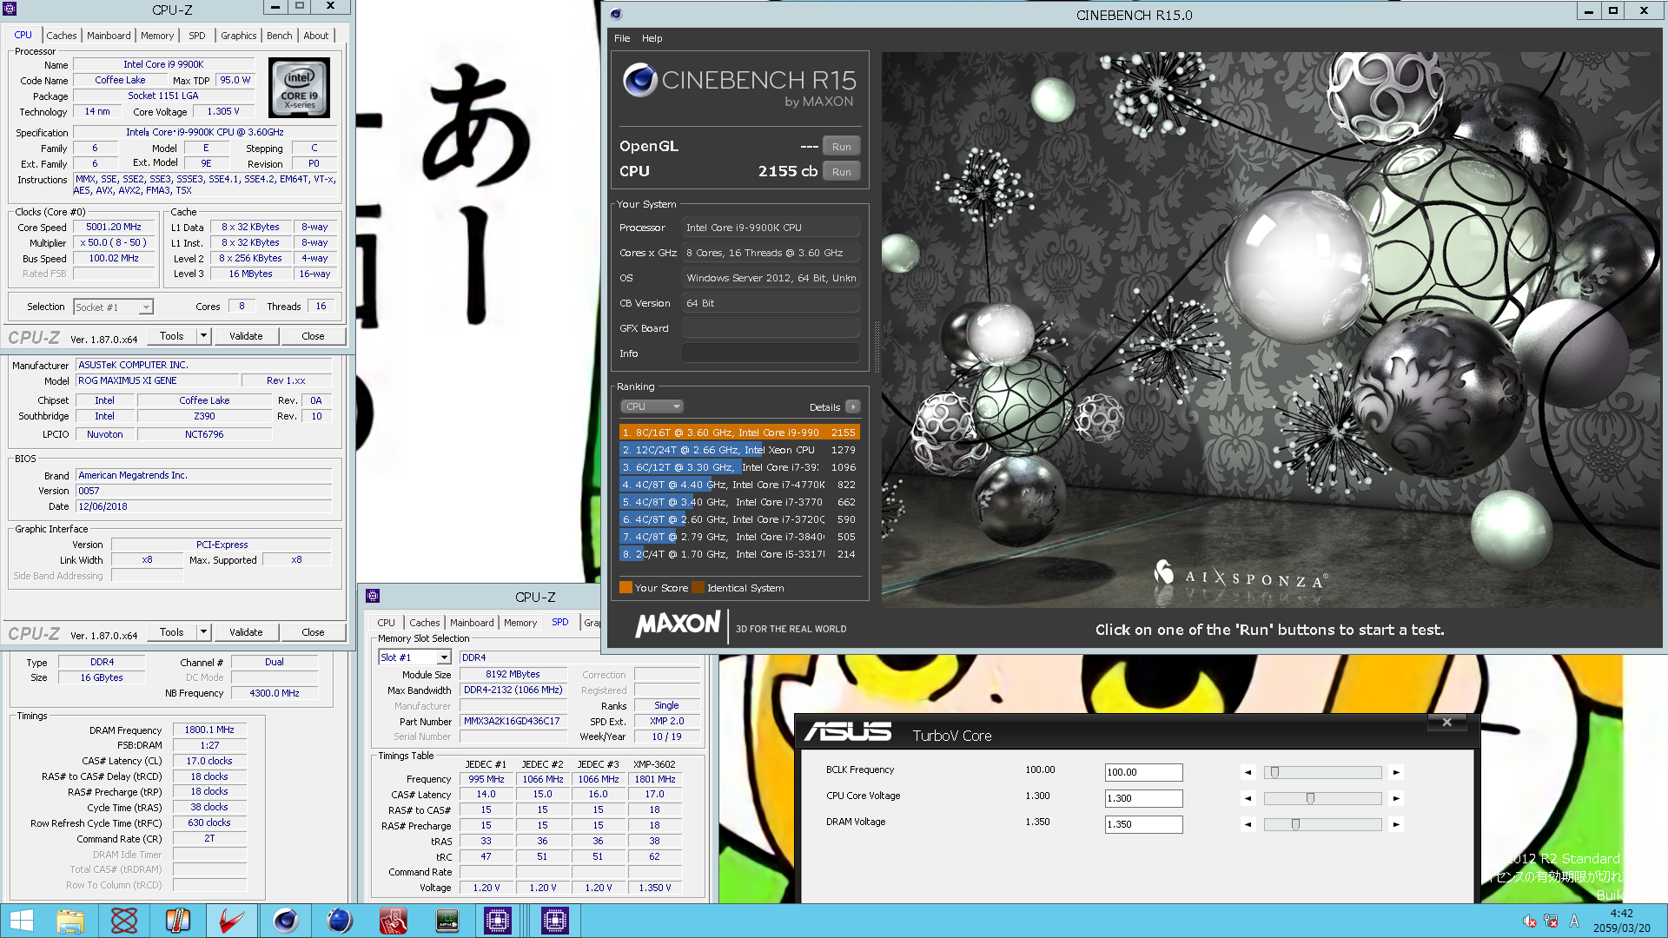Increase CPU Core Voltage with the right arrow
This screenshot has height=938, width=1668.
(1396, 798)
